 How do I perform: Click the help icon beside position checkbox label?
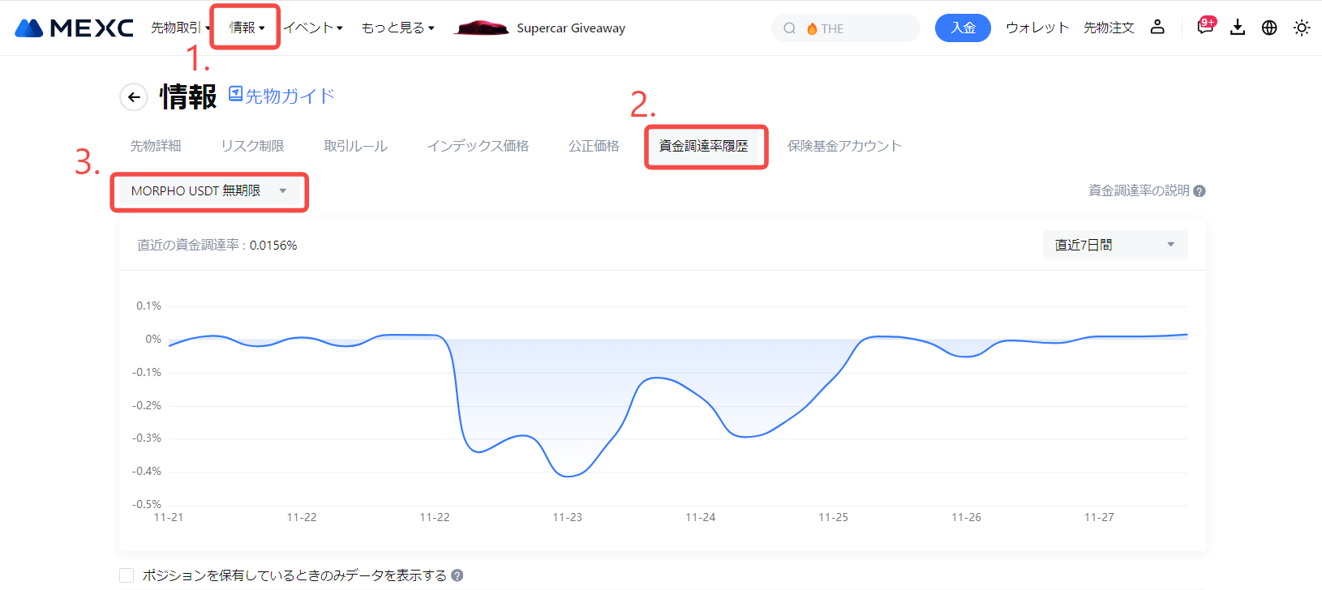pyautogui.click(x=457, y=575)
